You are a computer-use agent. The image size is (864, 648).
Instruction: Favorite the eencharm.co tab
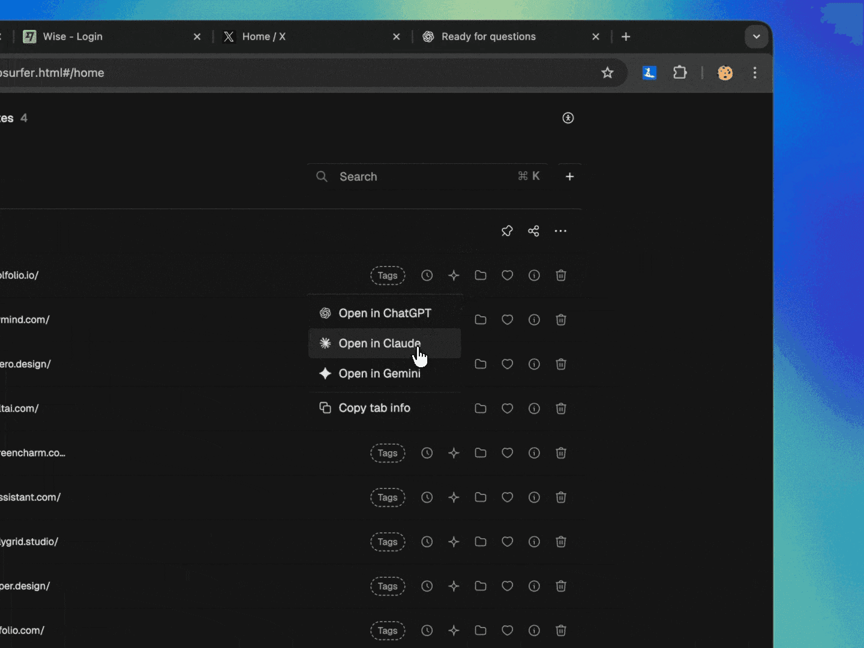click(507, 453)
